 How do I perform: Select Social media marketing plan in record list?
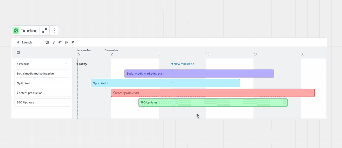pos(42,73)
